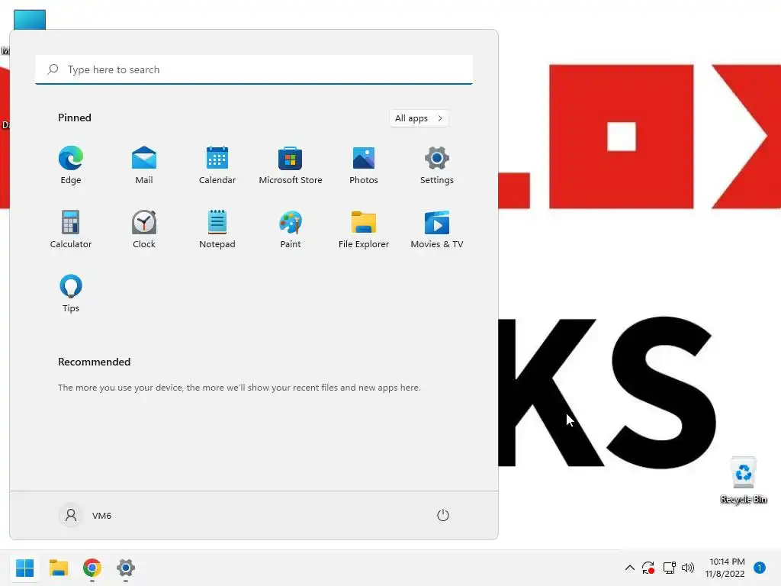Open File Explorer from the taskbar
This screenshot has width=781, height=586.
[59, 568]
